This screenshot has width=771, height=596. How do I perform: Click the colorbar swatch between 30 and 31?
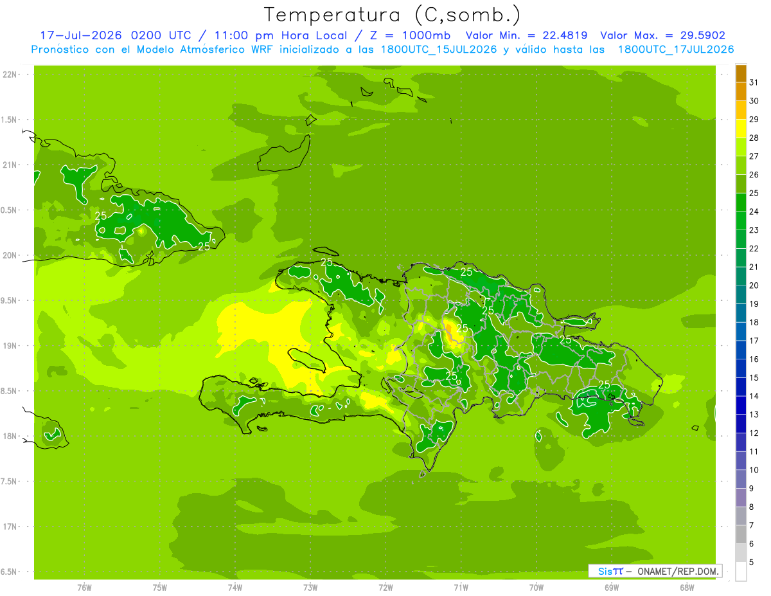pos(741,91)
